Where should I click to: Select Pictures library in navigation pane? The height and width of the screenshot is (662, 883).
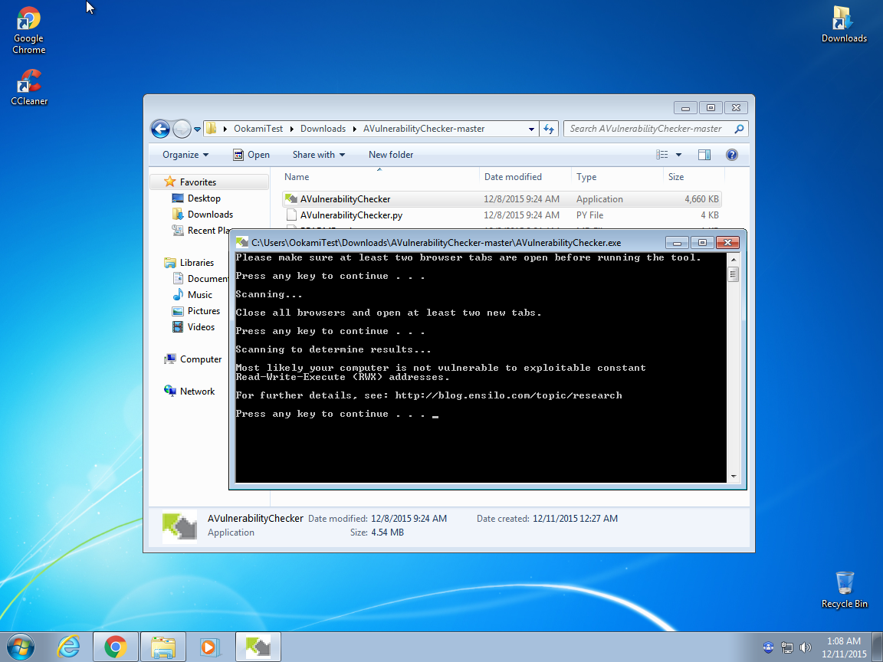click(204, 311)
